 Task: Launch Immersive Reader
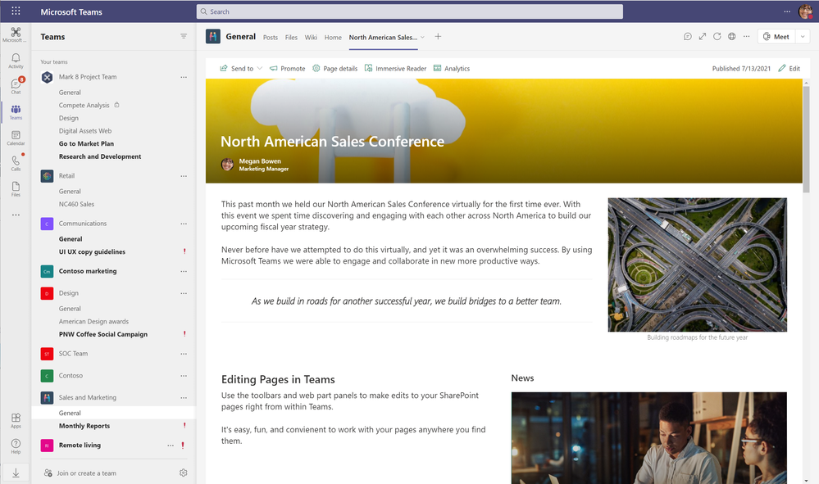(395, 68)
